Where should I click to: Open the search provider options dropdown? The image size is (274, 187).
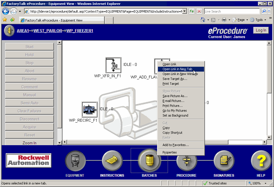click(269, 11)
